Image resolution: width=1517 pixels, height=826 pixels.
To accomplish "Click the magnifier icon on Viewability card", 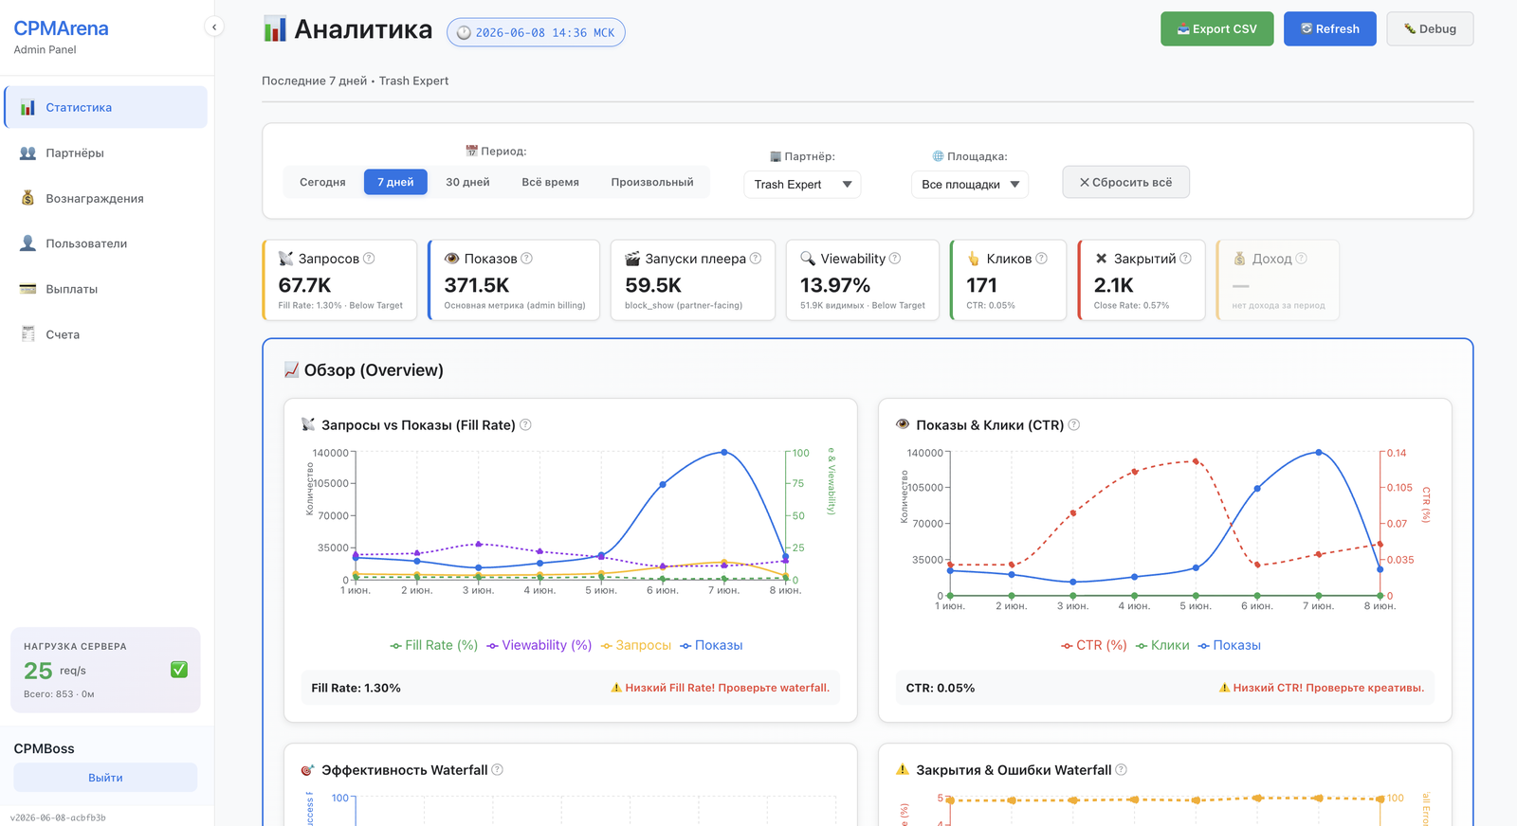I will [808, 259].
